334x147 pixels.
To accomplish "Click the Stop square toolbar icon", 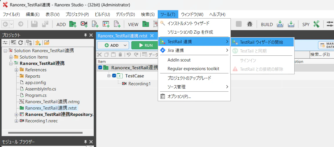I will click(239, 24).
